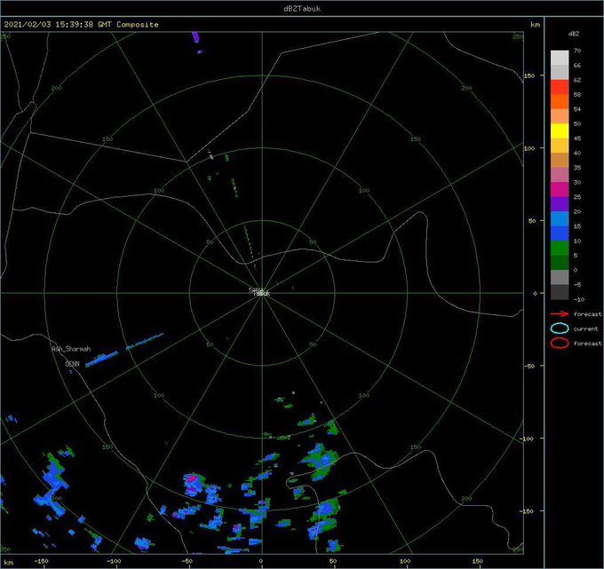Click the -150 tick on the right vertical axis
This screenshot has height=569, width=604.
(528, 511)
